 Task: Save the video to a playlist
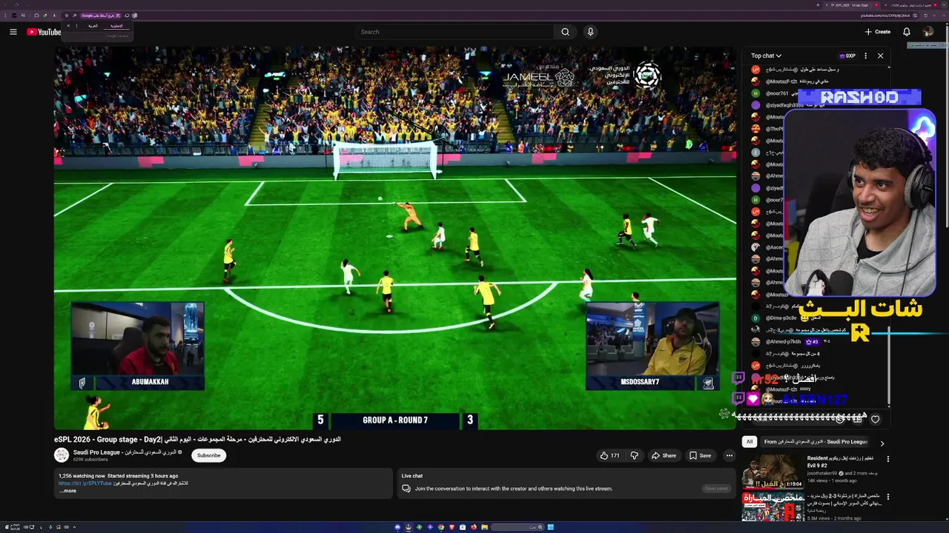click(x=700, y=455)
